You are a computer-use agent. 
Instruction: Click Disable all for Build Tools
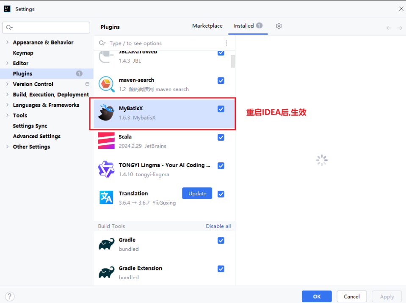click(x=218, y=226)
